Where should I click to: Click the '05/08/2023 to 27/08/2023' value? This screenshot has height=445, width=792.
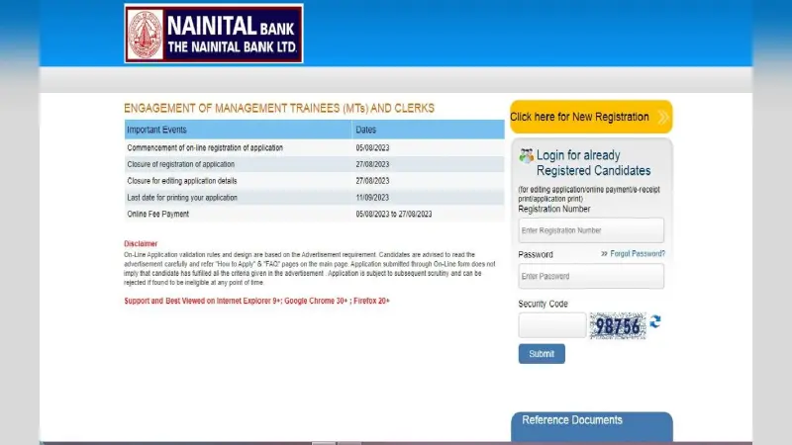click(394, 214)
